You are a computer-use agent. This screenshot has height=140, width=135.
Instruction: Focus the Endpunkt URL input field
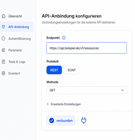(x=87, y=48)
